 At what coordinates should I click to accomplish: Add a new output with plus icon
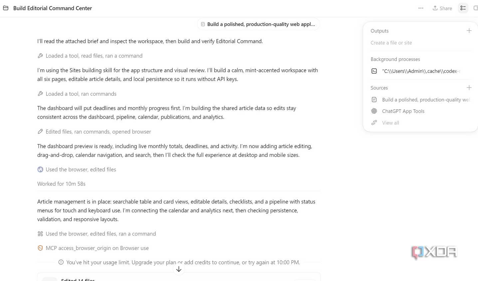469,31
